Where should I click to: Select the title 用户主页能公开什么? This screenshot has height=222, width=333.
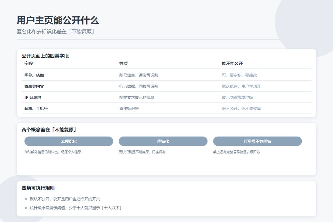(x=58, y=20)
